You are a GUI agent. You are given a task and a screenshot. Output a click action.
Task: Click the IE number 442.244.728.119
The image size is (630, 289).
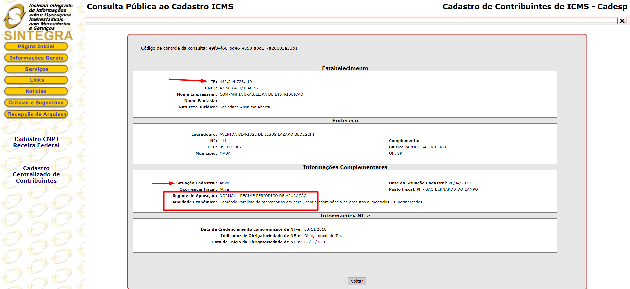click(x=236, y=82)
